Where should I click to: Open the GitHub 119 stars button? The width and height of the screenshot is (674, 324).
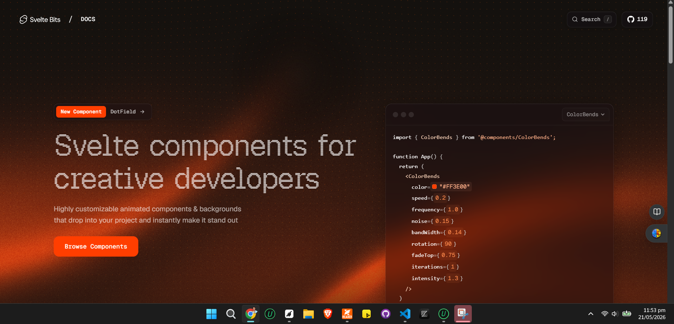(x=637, y=19)
